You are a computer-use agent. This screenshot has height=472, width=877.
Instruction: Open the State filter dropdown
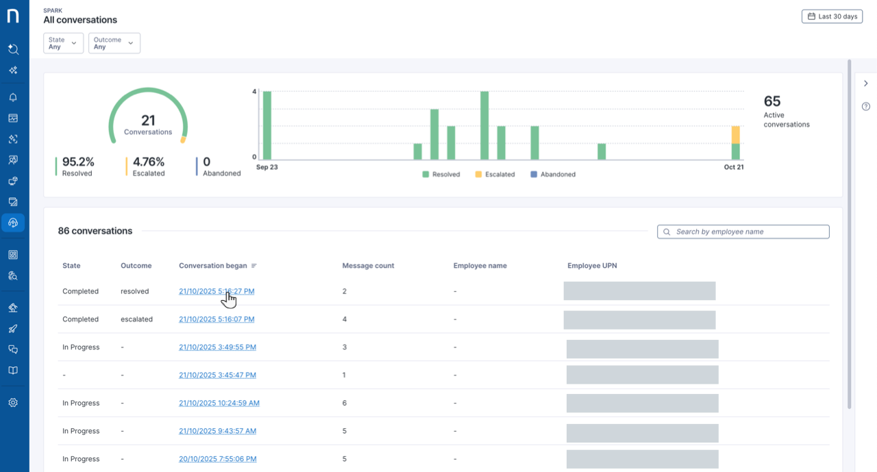point(63,43)
